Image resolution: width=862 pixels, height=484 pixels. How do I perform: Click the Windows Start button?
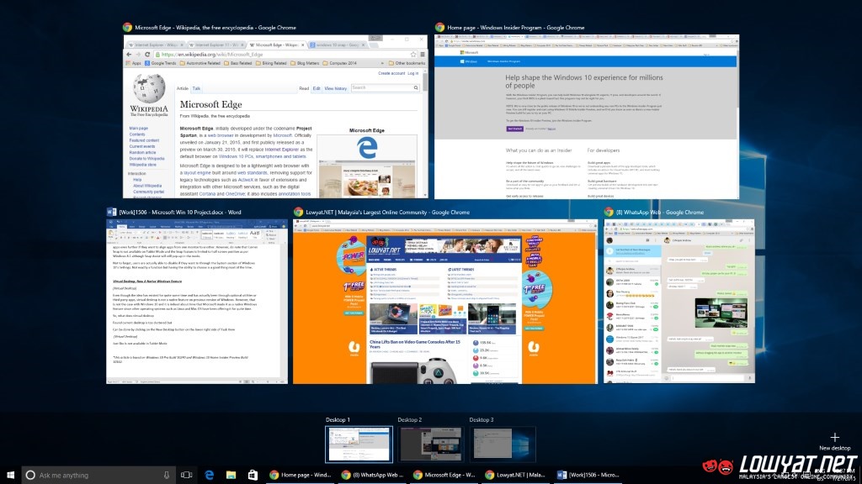click(x=10, y=475)
